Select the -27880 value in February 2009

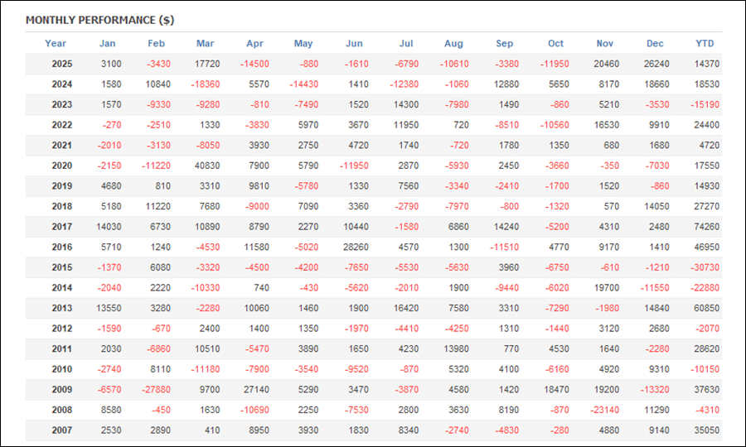click(155, 389)
